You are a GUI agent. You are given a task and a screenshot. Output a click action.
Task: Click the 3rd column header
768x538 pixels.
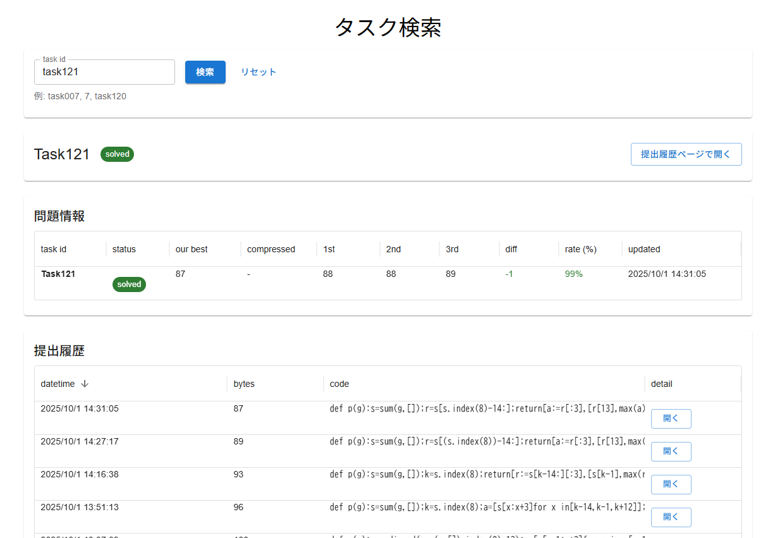pos(469,249)
